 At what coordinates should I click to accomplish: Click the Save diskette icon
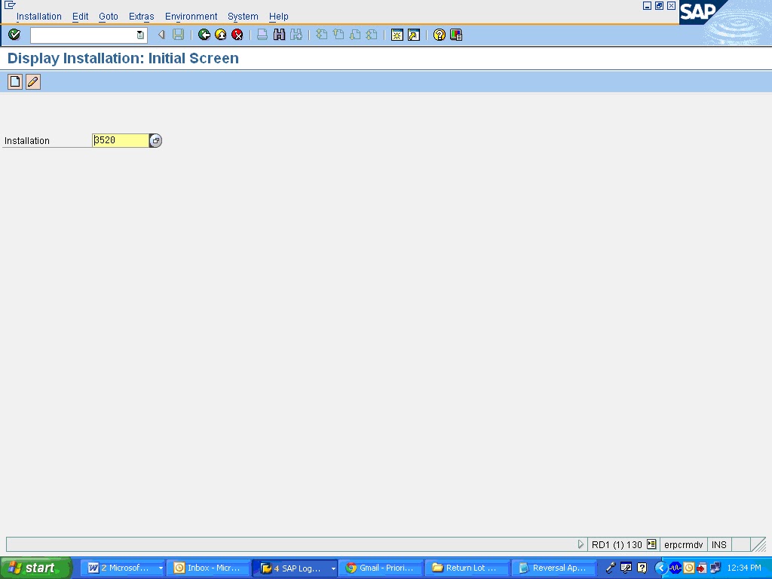178,35
